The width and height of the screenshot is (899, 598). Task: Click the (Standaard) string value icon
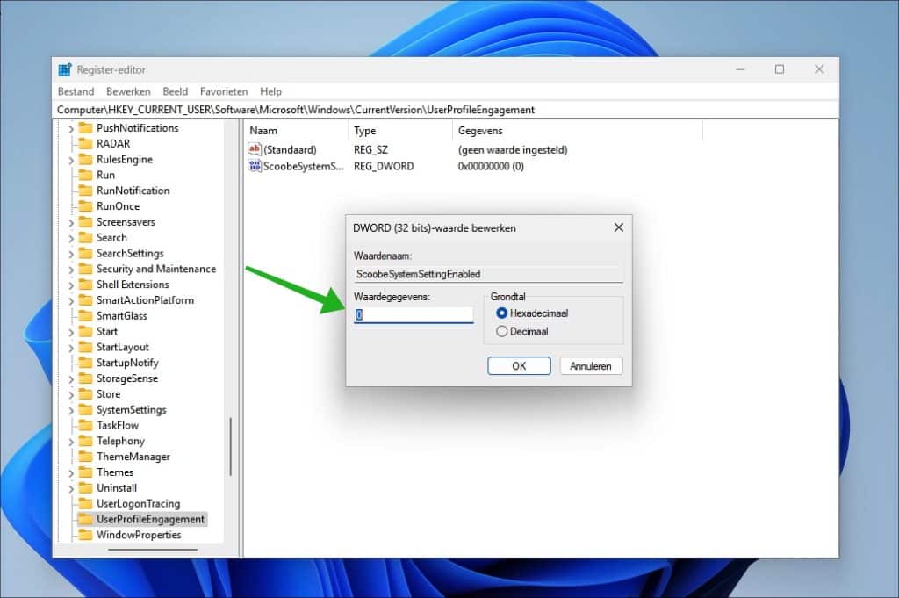pyautogui.click(x=255, y=149)
